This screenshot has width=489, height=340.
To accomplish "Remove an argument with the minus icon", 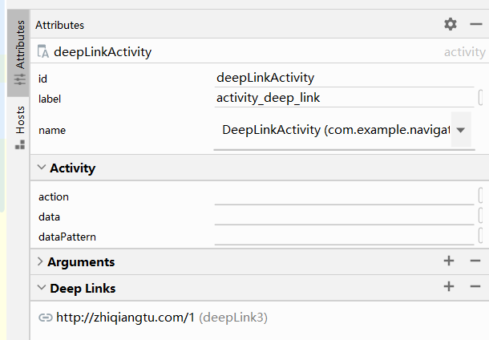I will pyautogui.click(x=475, y=261).
